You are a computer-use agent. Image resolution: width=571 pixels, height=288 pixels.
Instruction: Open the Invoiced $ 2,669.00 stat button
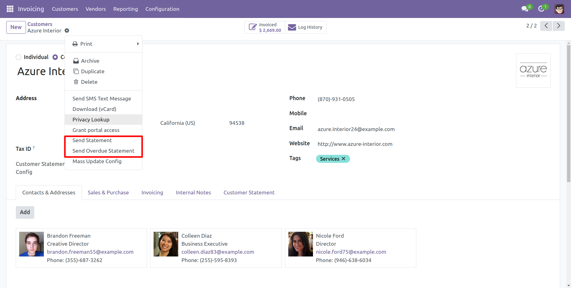pos(265,27)
